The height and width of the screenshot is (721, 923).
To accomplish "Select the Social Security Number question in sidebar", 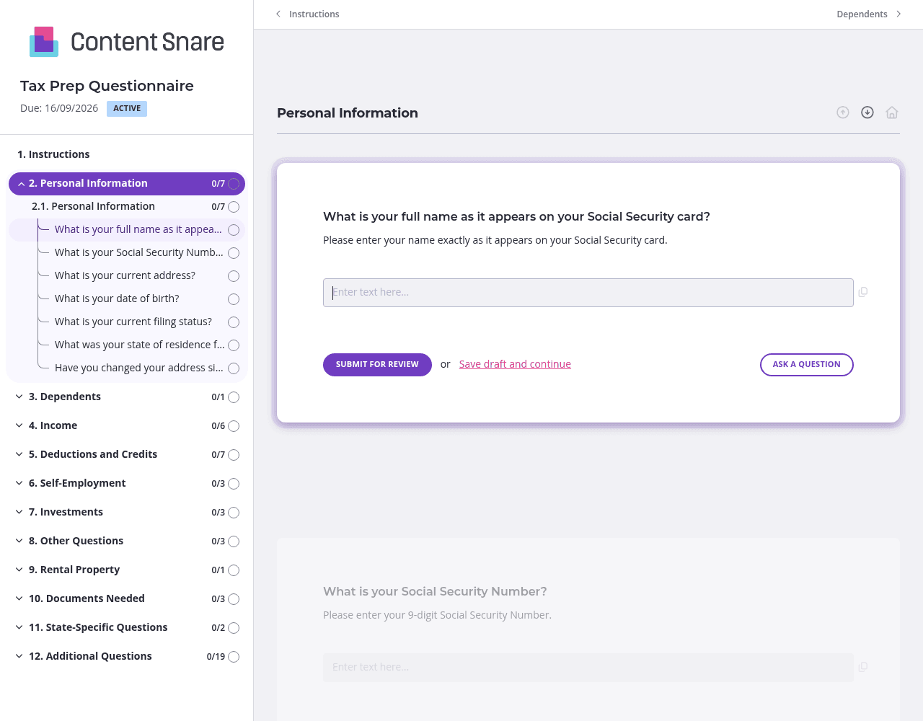I will click(x=139, y=252).
